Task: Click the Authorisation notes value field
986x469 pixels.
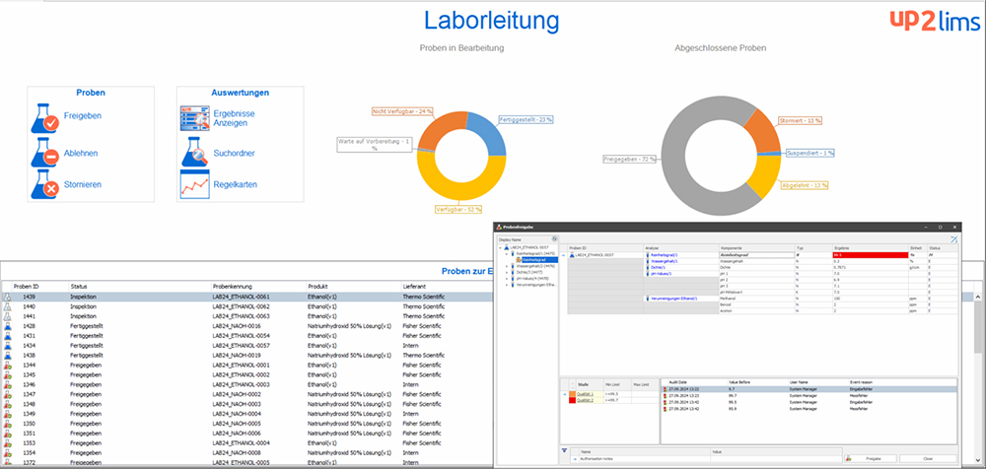Action: coord(775,459)
